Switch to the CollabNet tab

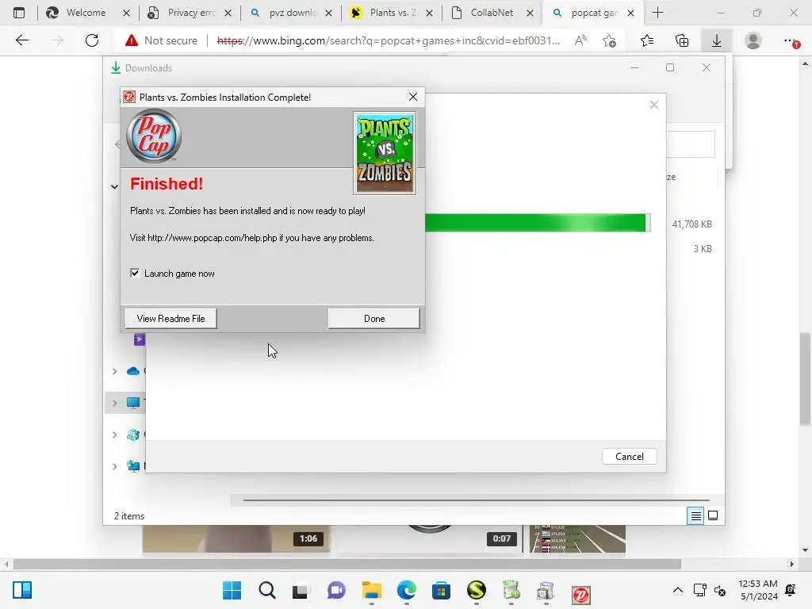(x=492, y=13)
